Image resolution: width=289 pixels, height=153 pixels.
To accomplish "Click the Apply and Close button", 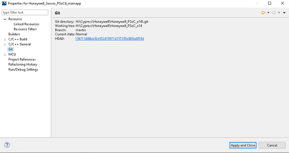I will click(x=243, y=145).
